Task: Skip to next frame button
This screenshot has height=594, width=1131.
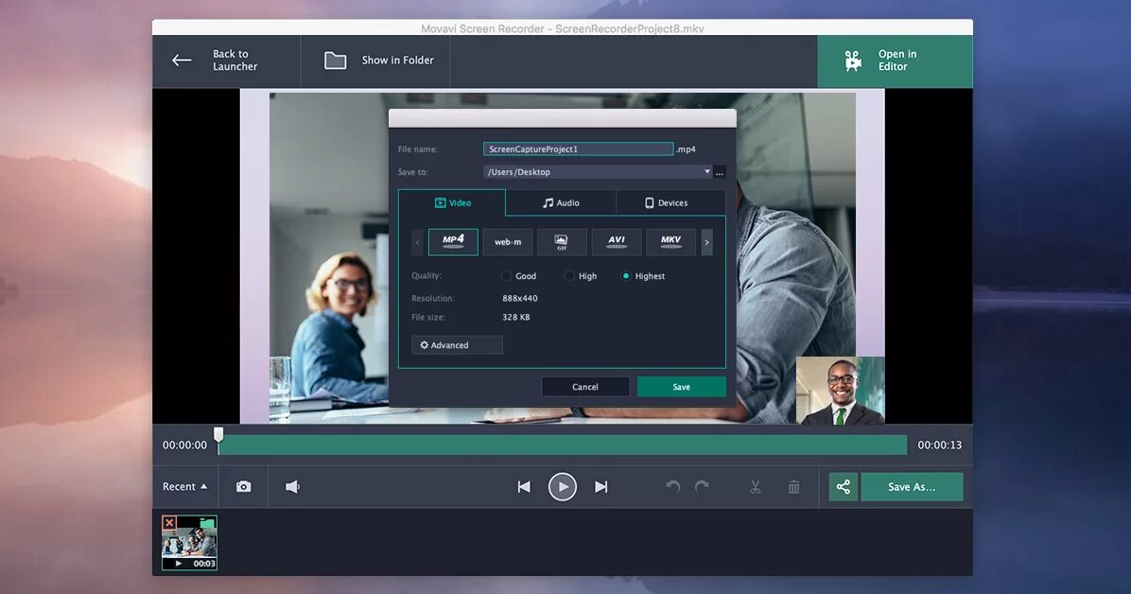Action: pyautogui.click(x=600, y=486)
